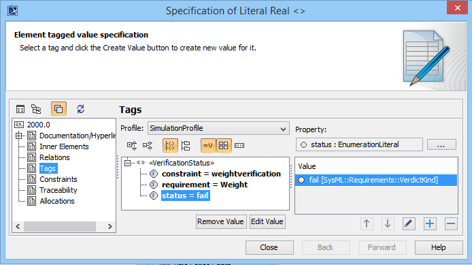Click the first tags toolbar icon with down arrow
This screenshot has width=472, height=265.
pos(132,146)
